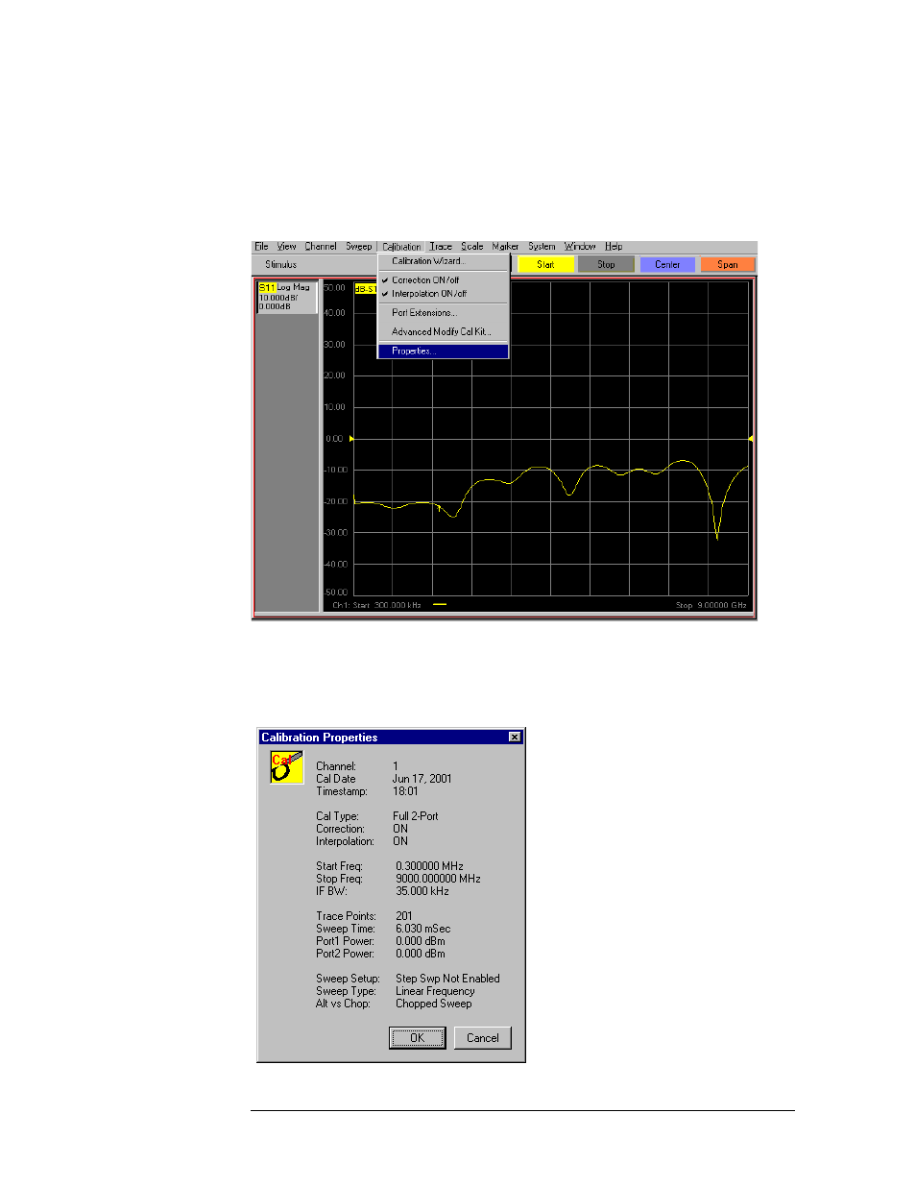Open the View menu

(286, 247)
